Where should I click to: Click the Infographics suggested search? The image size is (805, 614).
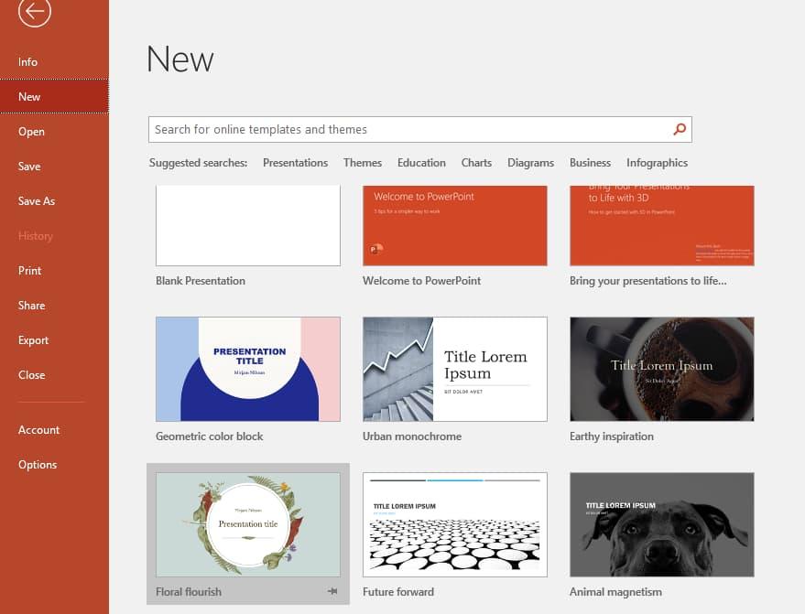(657, 162)
